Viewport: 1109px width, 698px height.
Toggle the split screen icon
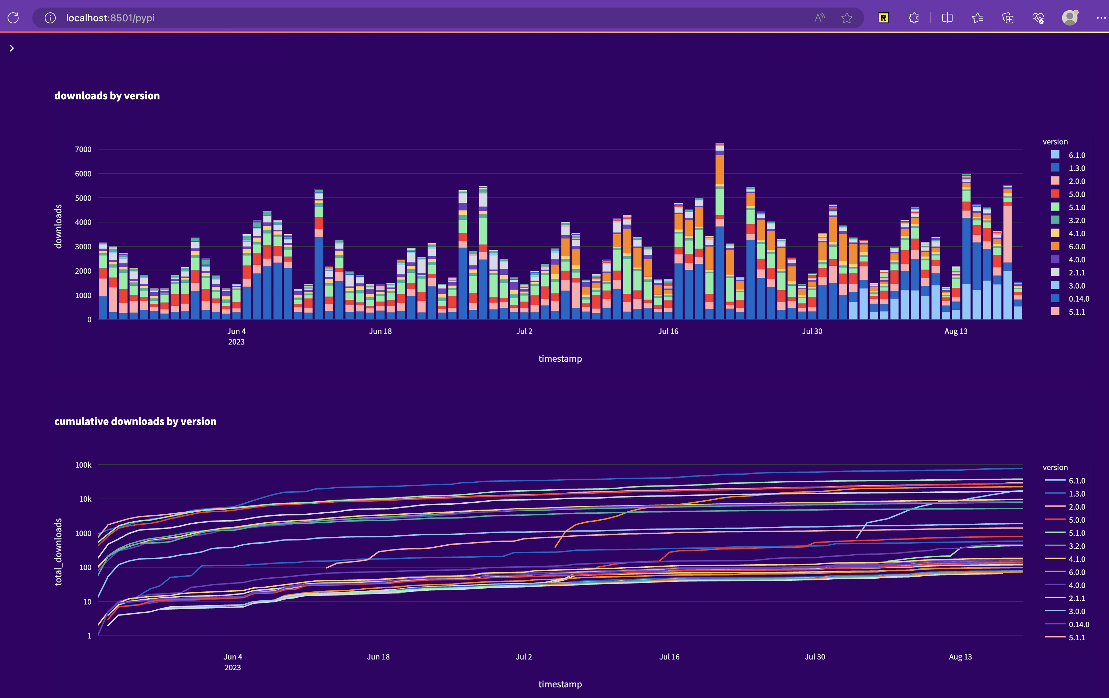click(x=947, y=18)
